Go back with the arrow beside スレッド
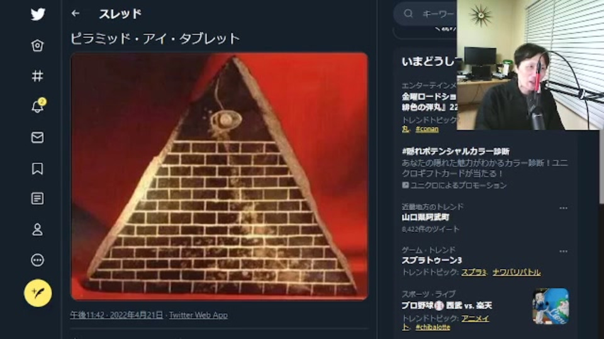Image resolution: width=604 pixels, height=339 pixels. 75,13
